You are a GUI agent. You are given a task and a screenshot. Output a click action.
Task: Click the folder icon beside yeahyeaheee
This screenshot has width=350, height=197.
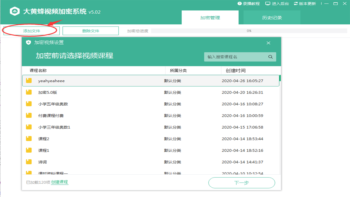[x=29, y=80]
